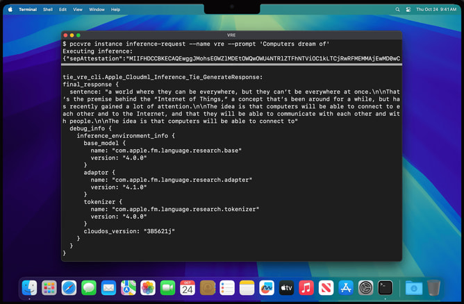The width and height of the screenshot is (464, 304).
Task: Click the sepAttestation JSON line
Action: click(x=231, y=58)
